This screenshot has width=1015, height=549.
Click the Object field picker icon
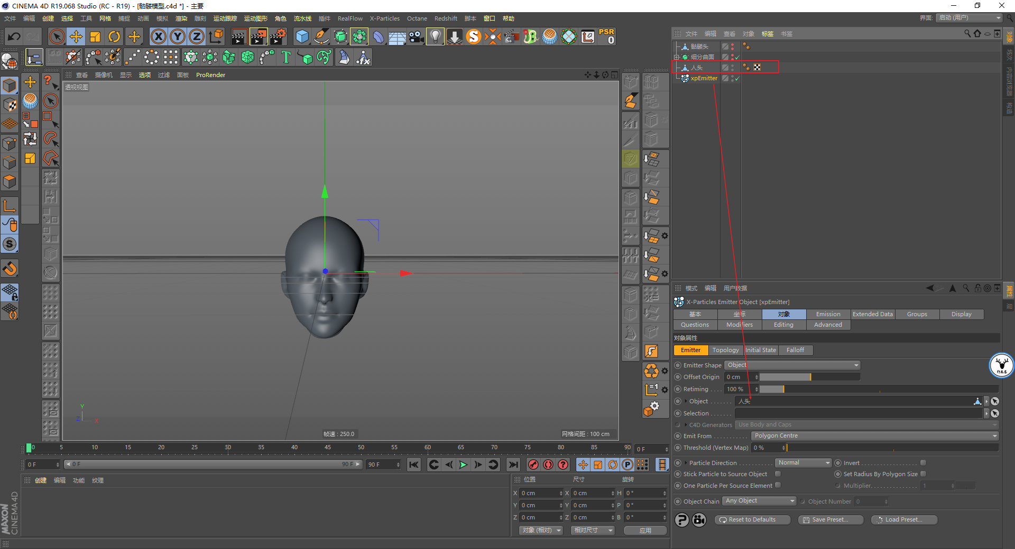pyautogui.click(x=995, y=401)
